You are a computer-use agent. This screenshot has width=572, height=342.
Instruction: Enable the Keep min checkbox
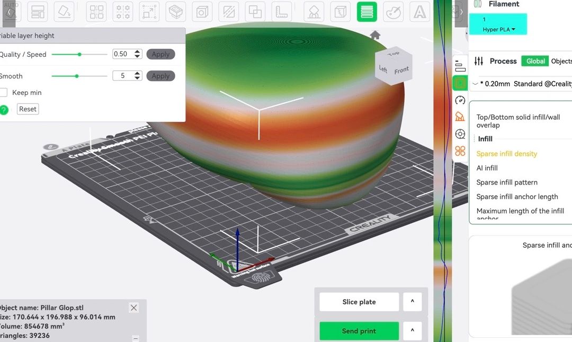[x=4, y=92]
